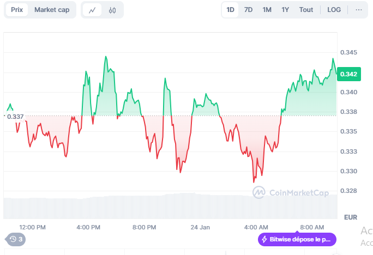Screen dimensions: 373x255
Task: Click the 0.337 opening price label
Action: (x=15, y=116)
